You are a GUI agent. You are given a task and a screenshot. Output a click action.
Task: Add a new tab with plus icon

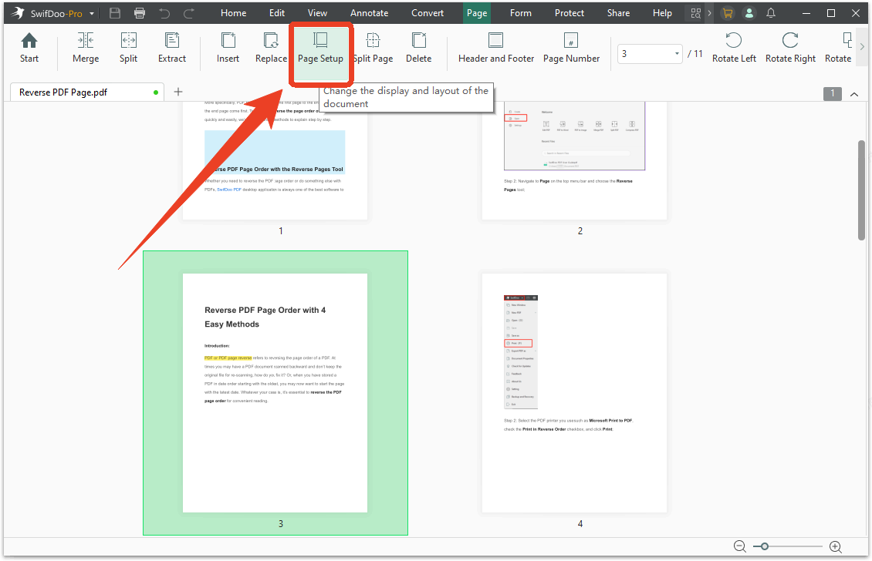pos(178,92)
